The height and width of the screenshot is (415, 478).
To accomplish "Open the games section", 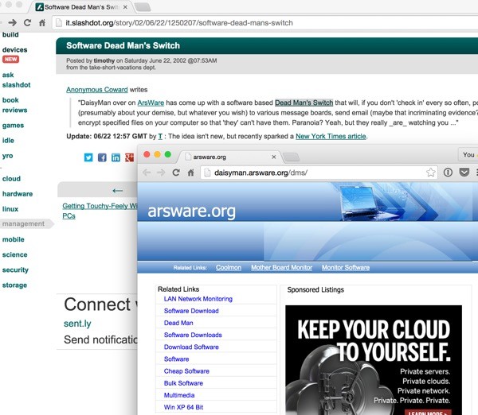I will pos(13,126).
